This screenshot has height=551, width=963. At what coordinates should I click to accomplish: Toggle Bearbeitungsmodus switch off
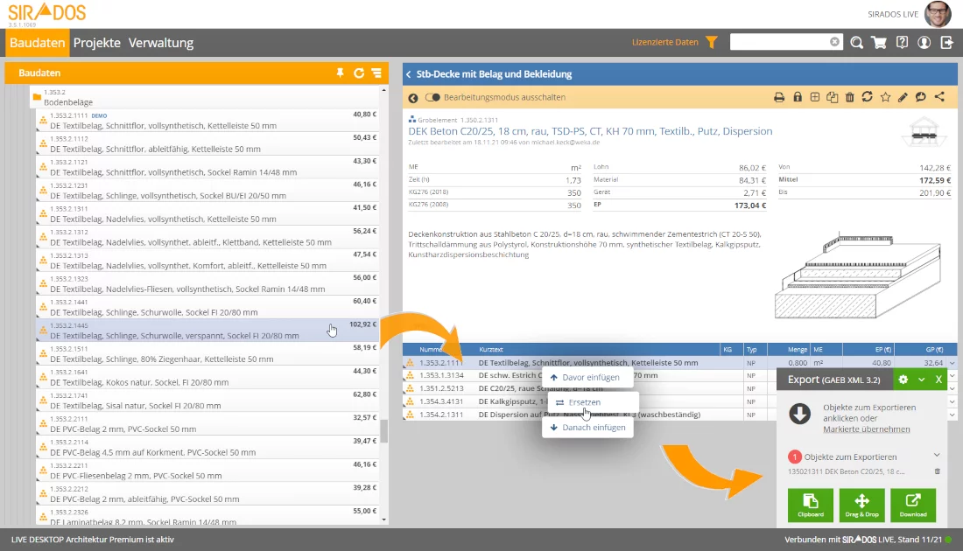point(432,98)
